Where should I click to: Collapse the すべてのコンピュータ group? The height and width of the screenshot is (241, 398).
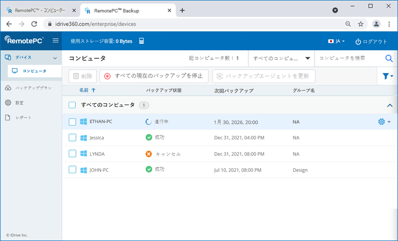390,106
